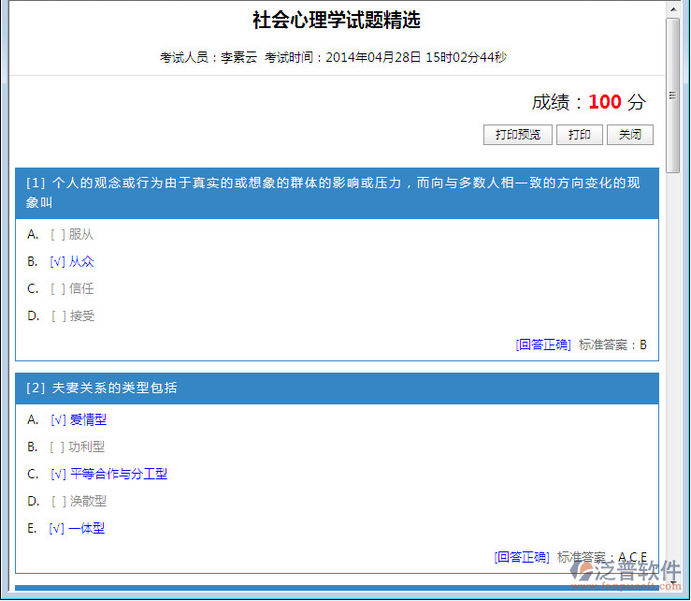Click 回答正确 link under question 2

coord(522,557)
